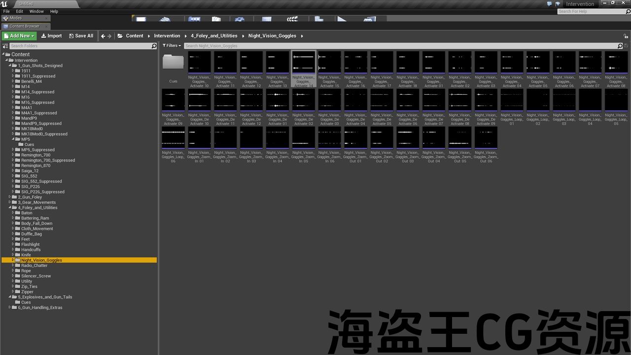Collapse the MP5 folder in tree
Image resolution: width=631 pixels, height=355 pixels.
click(13, 140)
